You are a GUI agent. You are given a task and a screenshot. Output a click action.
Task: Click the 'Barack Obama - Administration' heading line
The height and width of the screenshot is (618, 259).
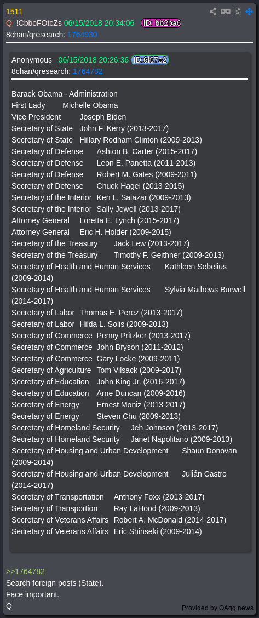click(65, 94)
